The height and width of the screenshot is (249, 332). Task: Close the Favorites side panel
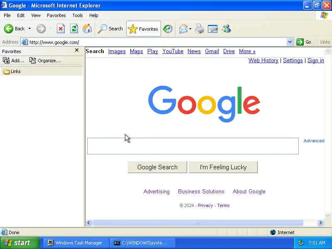point(77,50)
